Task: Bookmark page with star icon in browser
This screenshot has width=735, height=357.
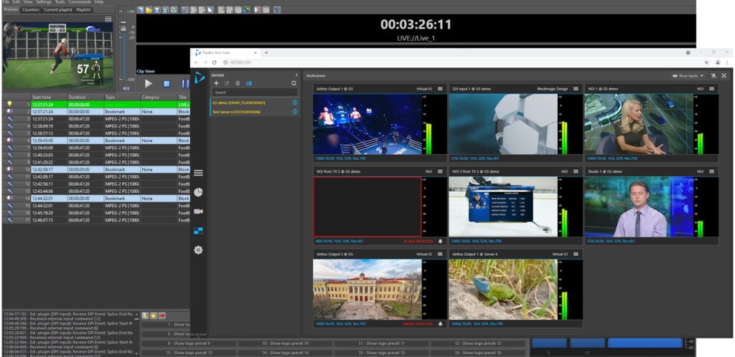Action: tap(706, 62)
